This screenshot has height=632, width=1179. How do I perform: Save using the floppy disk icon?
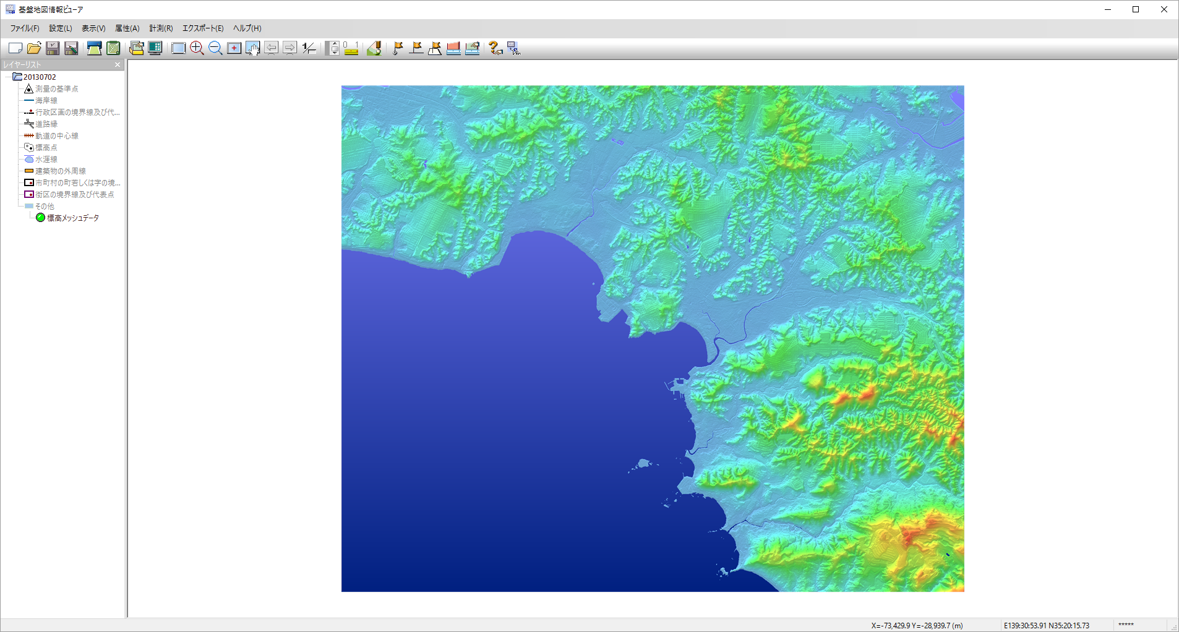53,48
